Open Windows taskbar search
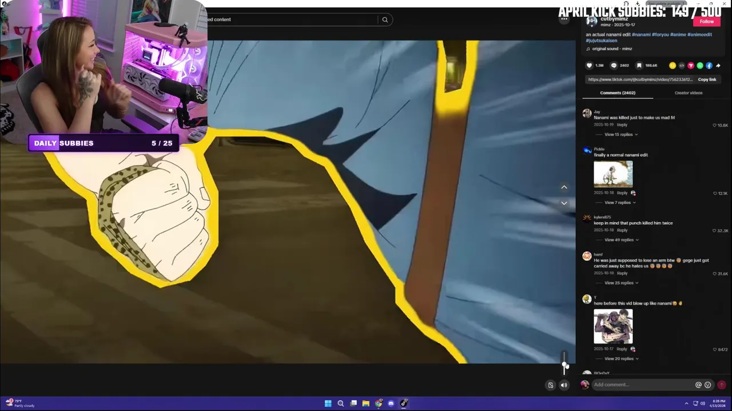732x411 pixels. coord(341,404)
